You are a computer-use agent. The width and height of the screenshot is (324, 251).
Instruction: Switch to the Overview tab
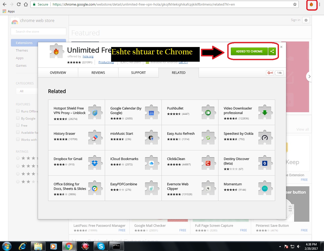[x=58, y=73]
